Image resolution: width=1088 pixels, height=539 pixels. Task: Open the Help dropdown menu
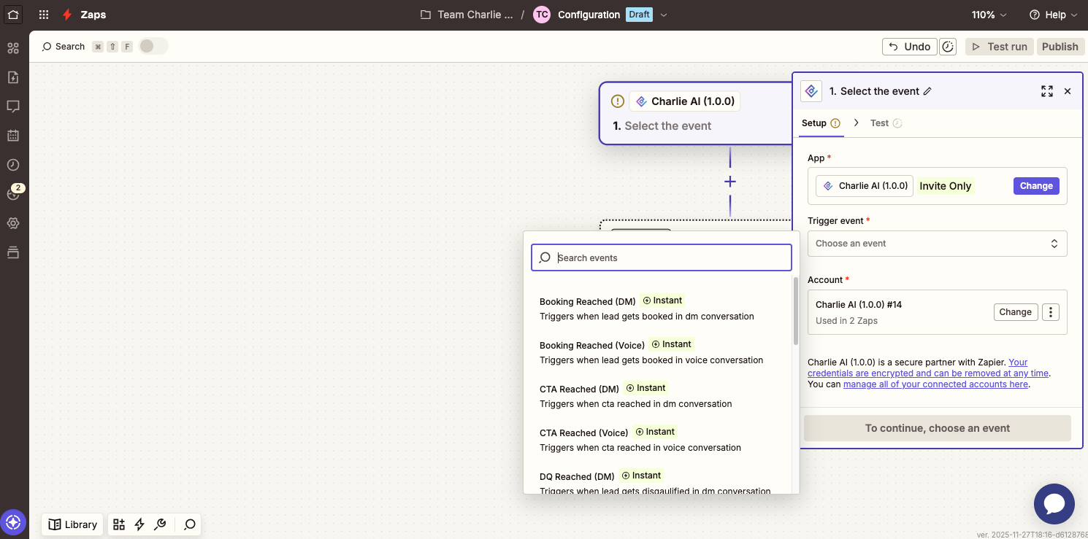click(x=1053, y=15)
